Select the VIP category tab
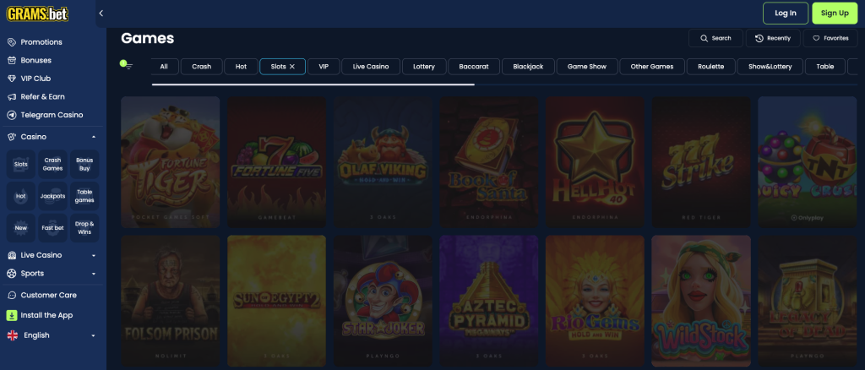 click(x=324, y=66)
